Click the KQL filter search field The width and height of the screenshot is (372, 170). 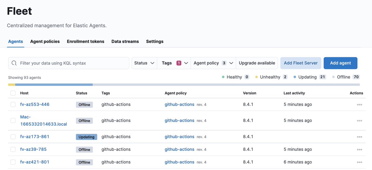69,63
